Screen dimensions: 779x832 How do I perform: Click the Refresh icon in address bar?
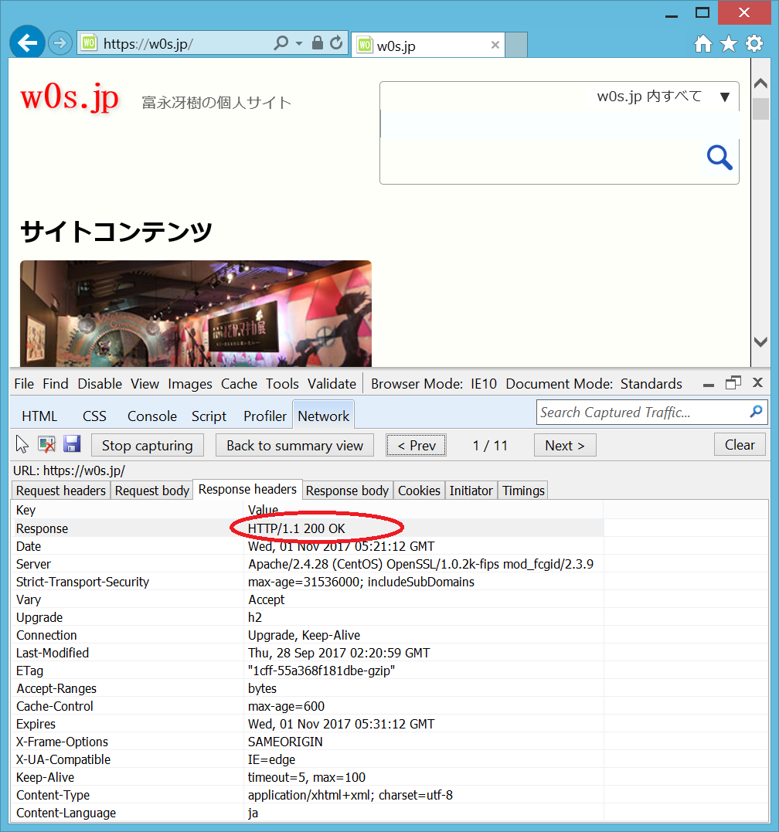[336, 43]
